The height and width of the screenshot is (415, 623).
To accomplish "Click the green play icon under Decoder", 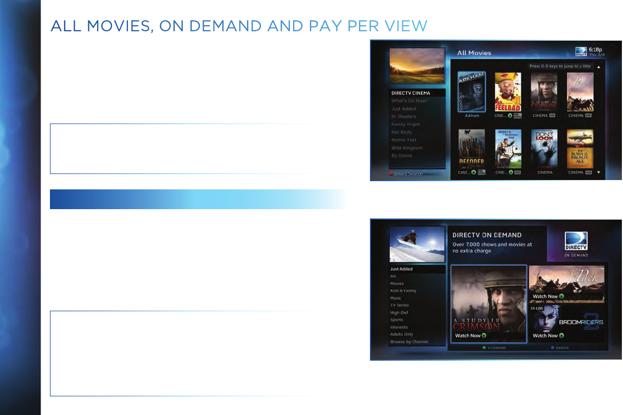I will click(474, 172).
